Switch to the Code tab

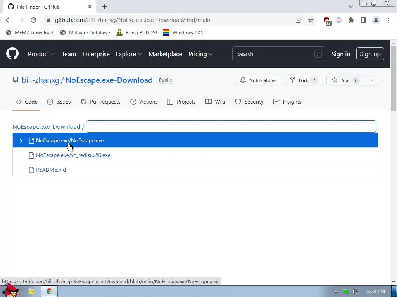tap(26, 102)
